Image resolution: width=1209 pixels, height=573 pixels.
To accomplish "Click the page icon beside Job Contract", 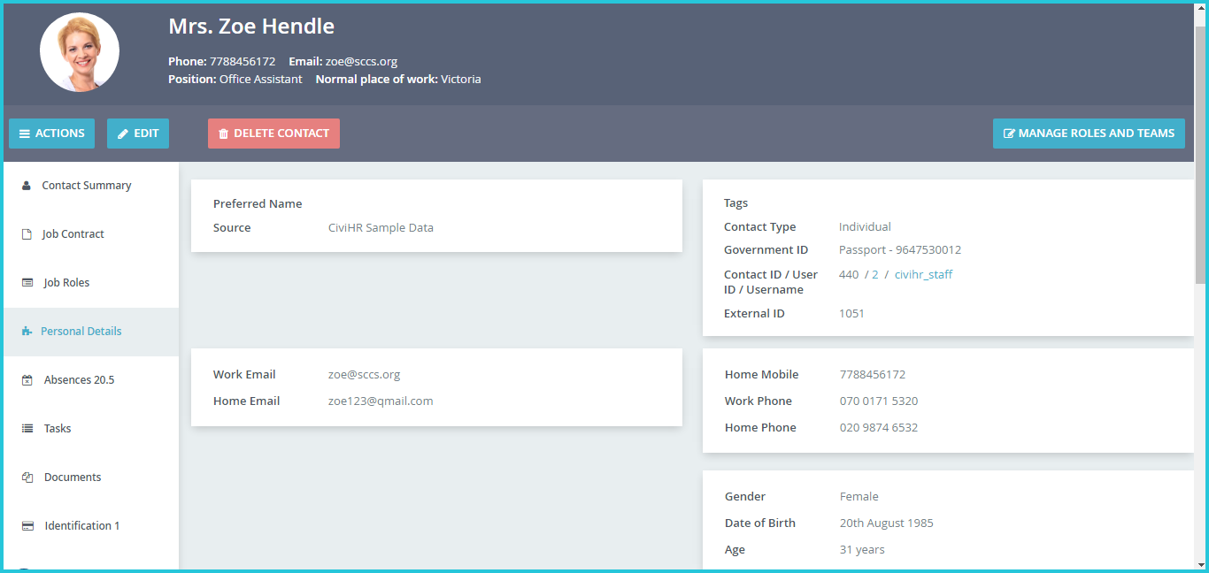I will pyautogui.click(x=27, y=234).
